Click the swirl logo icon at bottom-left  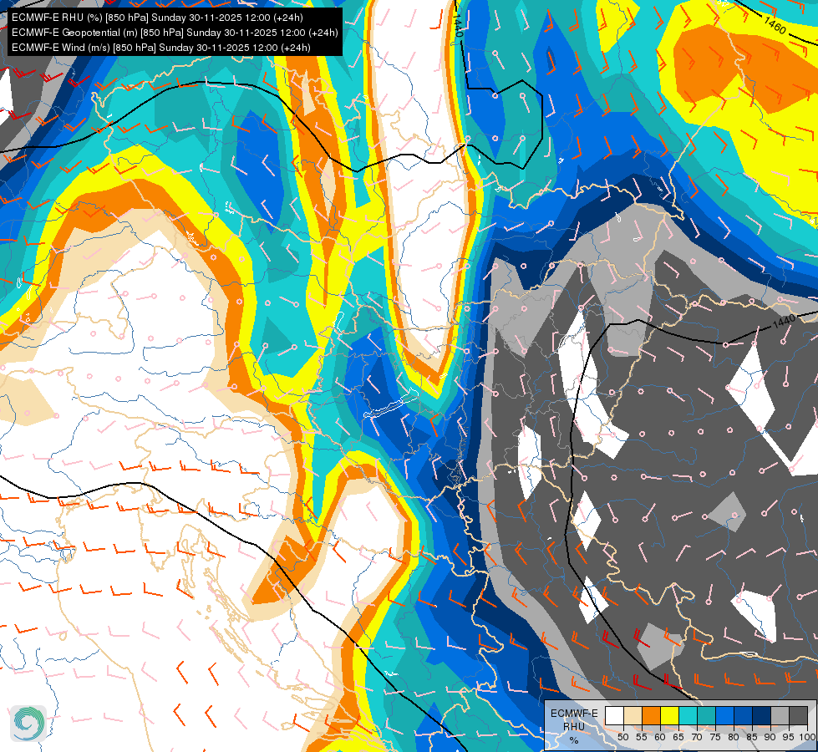[x=28, y=723]
